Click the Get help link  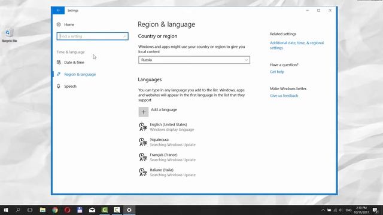tap(277, 72)
